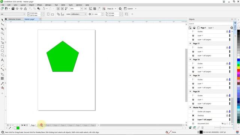Select the Crop tool
The image size is (240, 135).
tap(2, 29)
